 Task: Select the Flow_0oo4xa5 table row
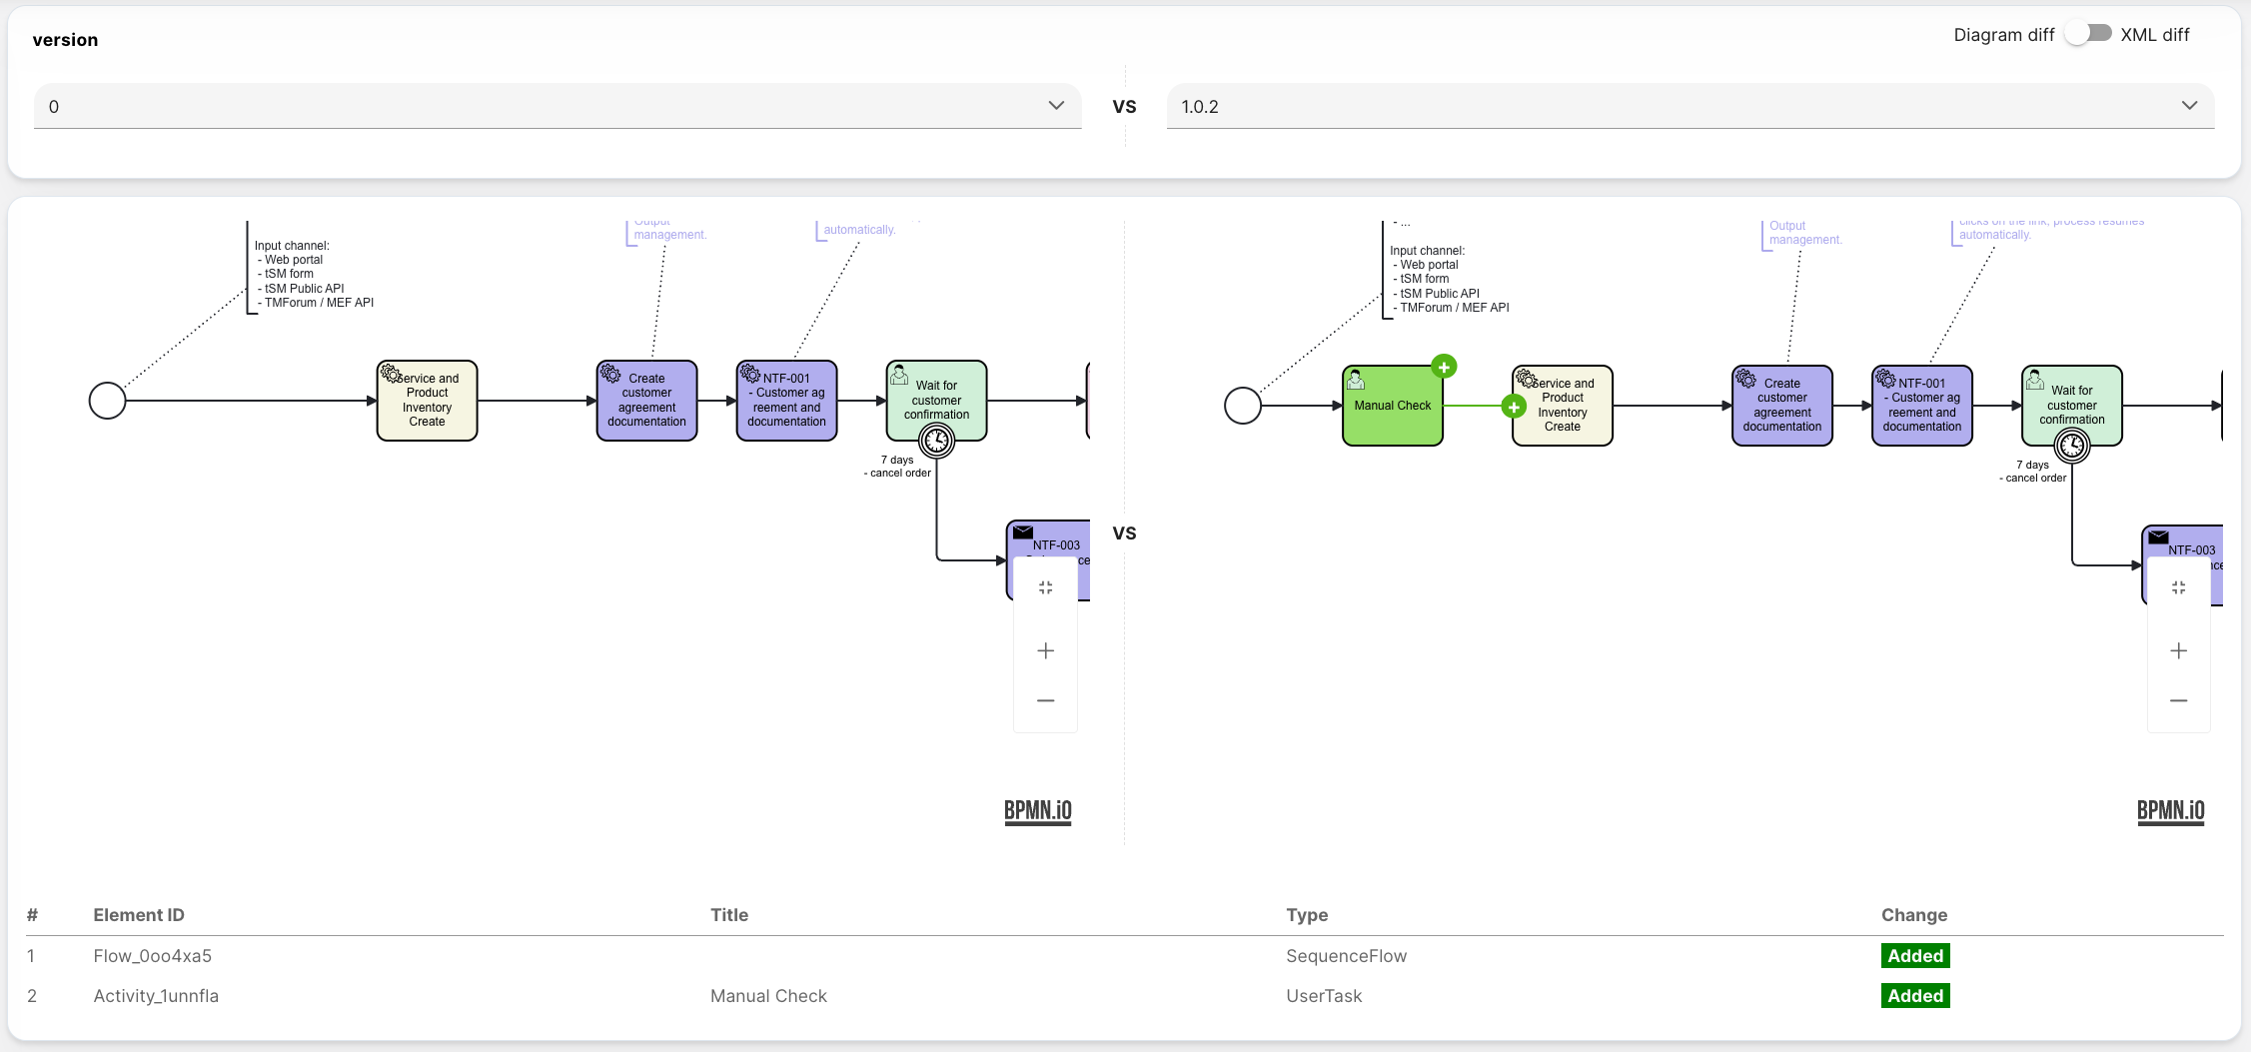point(153,956)
